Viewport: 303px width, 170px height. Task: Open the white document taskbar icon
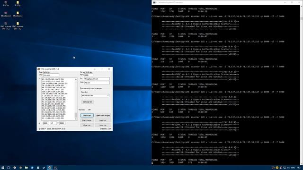(38, 168)
